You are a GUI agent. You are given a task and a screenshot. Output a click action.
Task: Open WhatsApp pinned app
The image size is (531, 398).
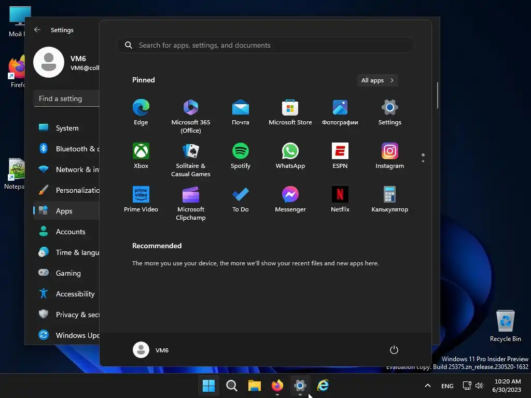290,156
